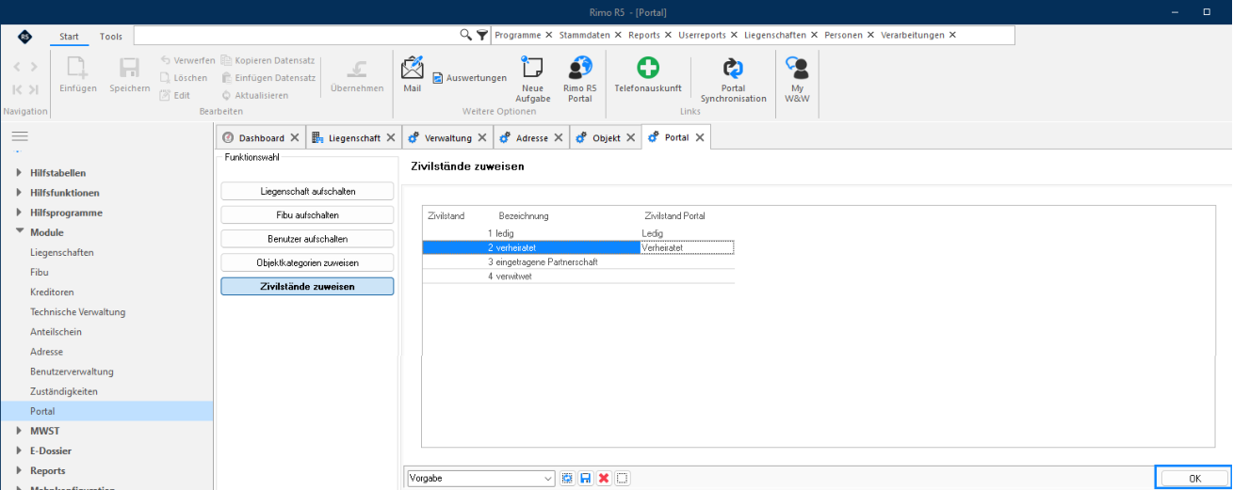Open Mail from the ribbon
Viewport: 1233px width, 490px height.
[x=412, y=74]
